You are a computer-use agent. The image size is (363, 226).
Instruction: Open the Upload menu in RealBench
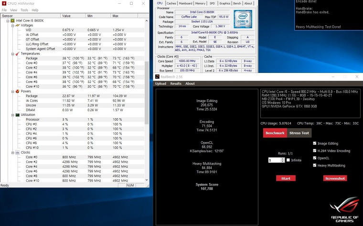click(160, 83)
